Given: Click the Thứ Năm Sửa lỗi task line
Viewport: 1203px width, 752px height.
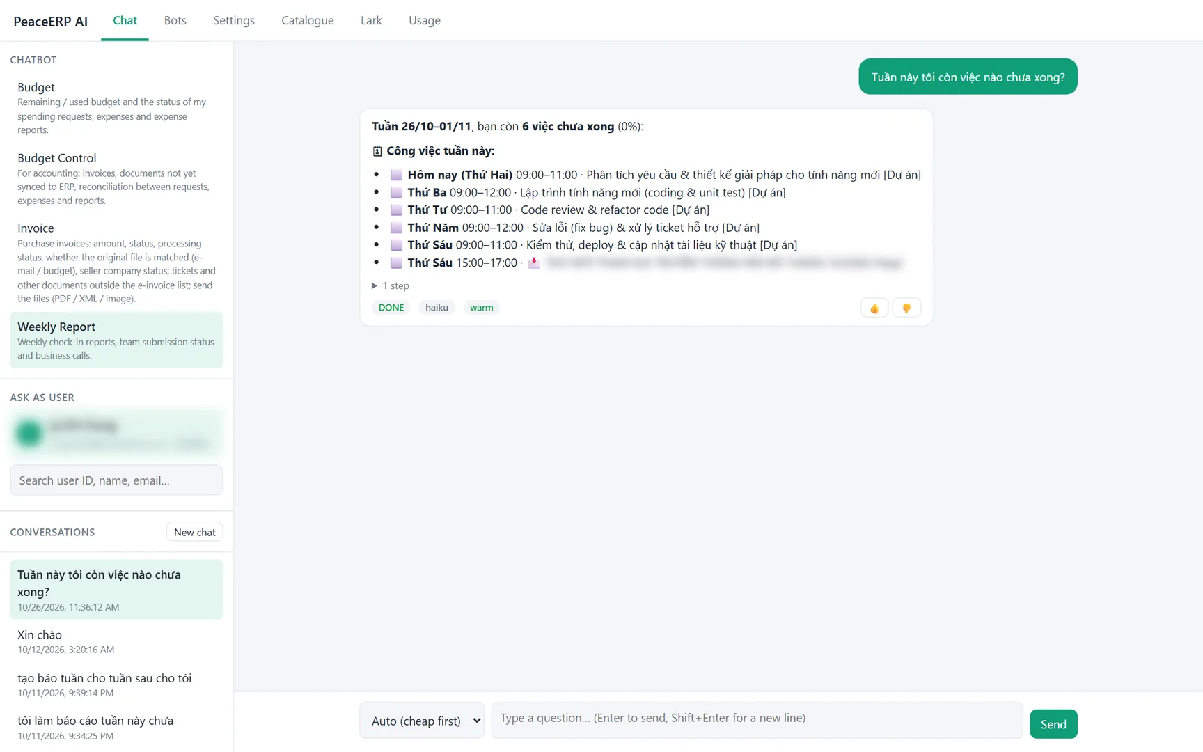Looking at the screenshot, I should click(583, 228).
